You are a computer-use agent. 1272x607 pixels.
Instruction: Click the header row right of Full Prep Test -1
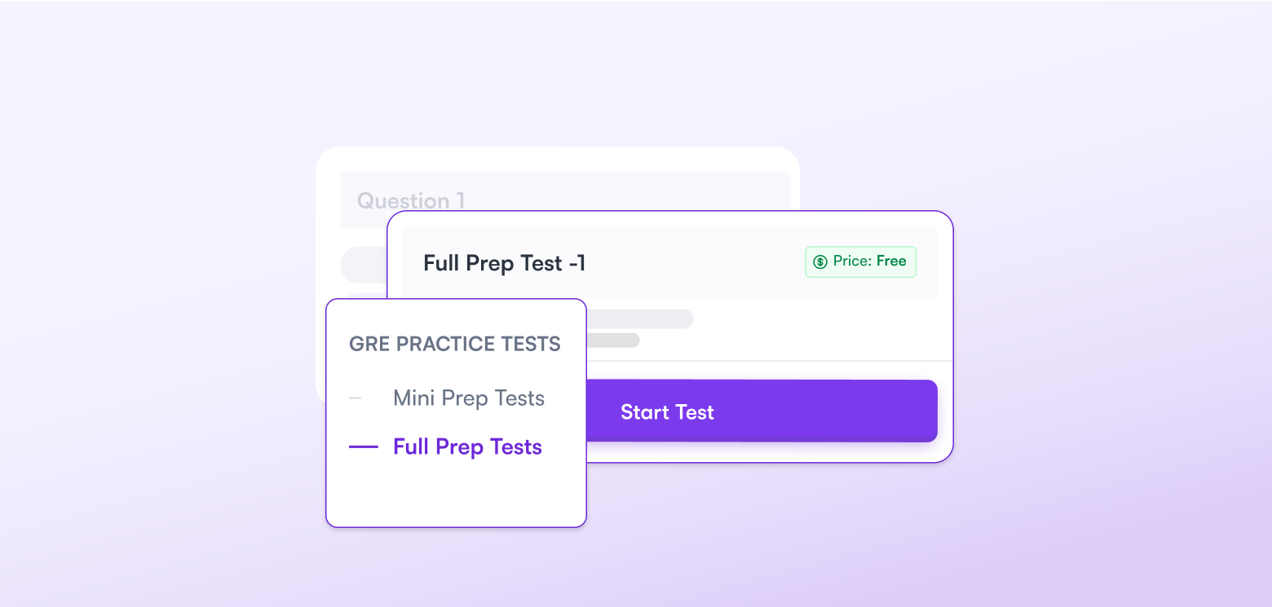coord(693,263)
